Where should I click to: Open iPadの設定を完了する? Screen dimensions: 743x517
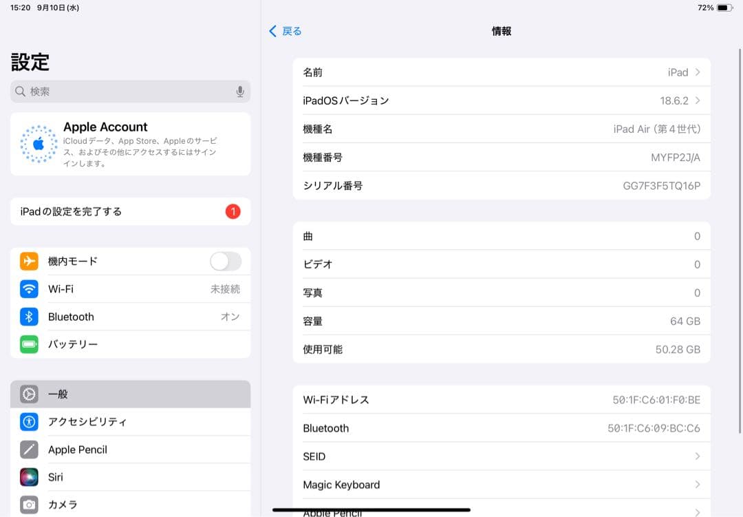point(131,212)
